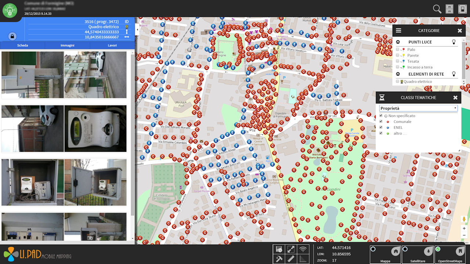
Task: Collapse the Punti Luce section
Action: coord(398,42)
